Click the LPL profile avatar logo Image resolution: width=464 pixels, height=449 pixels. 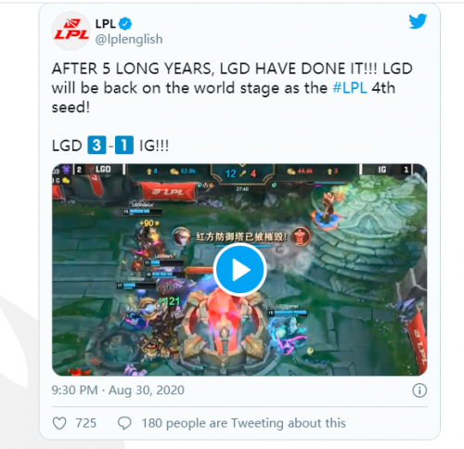point(71,32)
